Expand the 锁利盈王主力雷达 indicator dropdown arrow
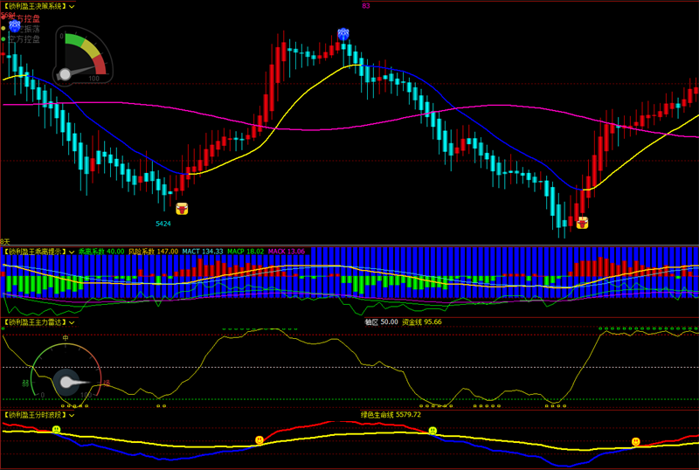The height and width of the screenshot is (470, 699). pyautogui.click(x=72, y=322)
